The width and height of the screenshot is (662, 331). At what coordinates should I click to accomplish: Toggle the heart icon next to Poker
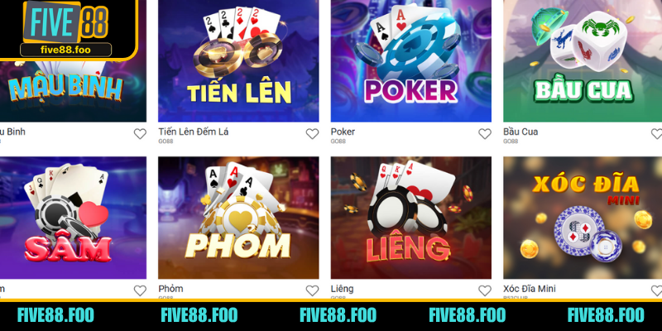click(x=485, y=134)
